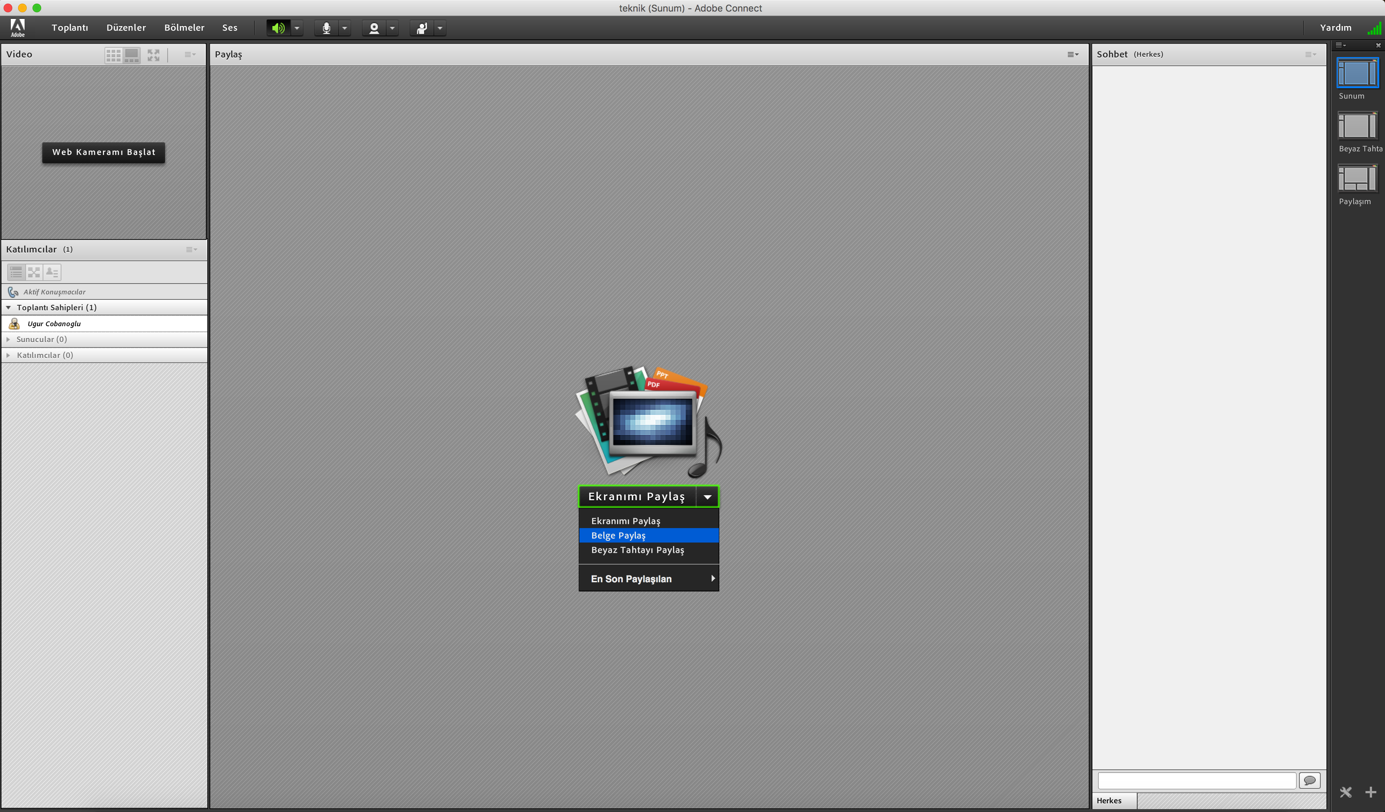Click the Aktif Konuşmacılar phone icon

pos(13,292)
